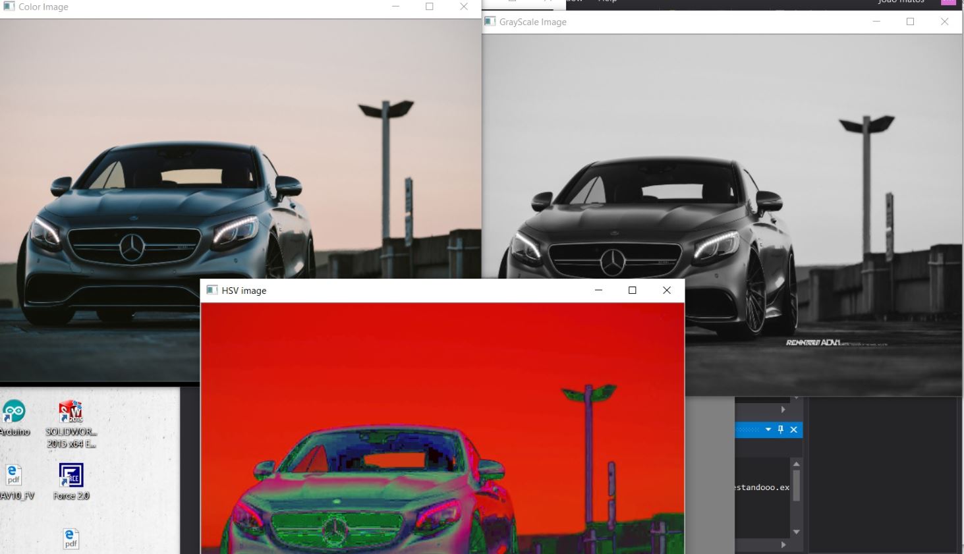Screen dimensions: 964x554
Task: Close the Color Image window
Action: coord(464,7)
